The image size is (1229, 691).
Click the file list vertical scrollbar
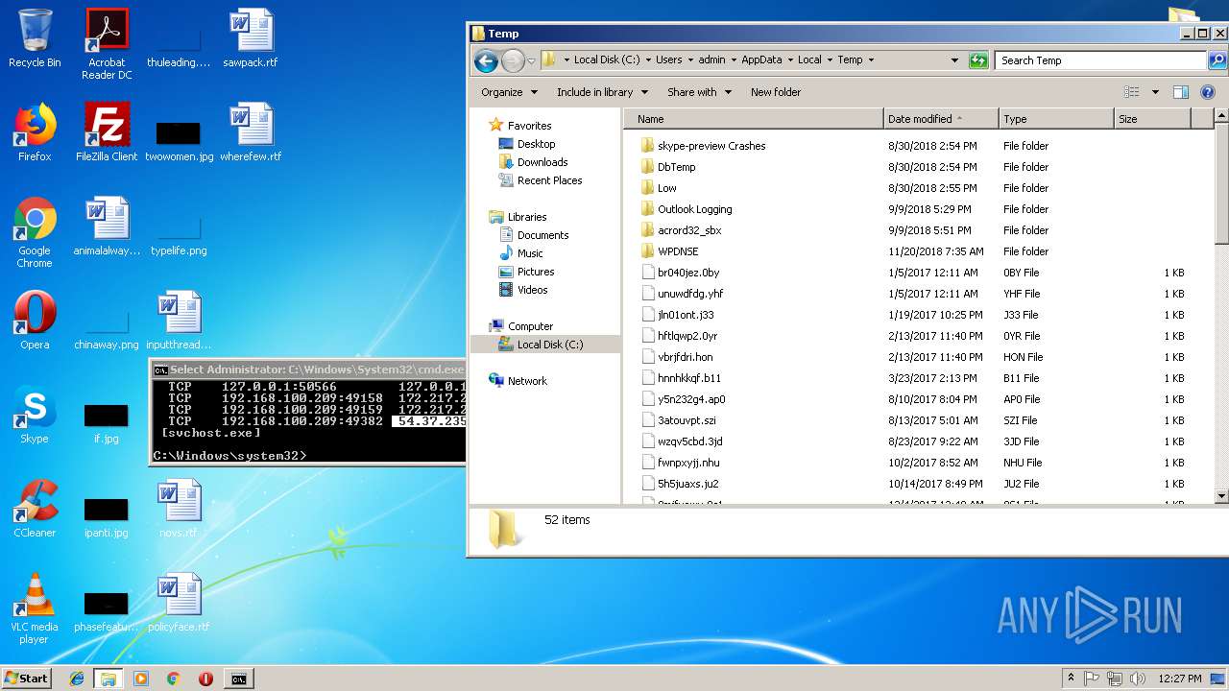[x=1221, y=307]
